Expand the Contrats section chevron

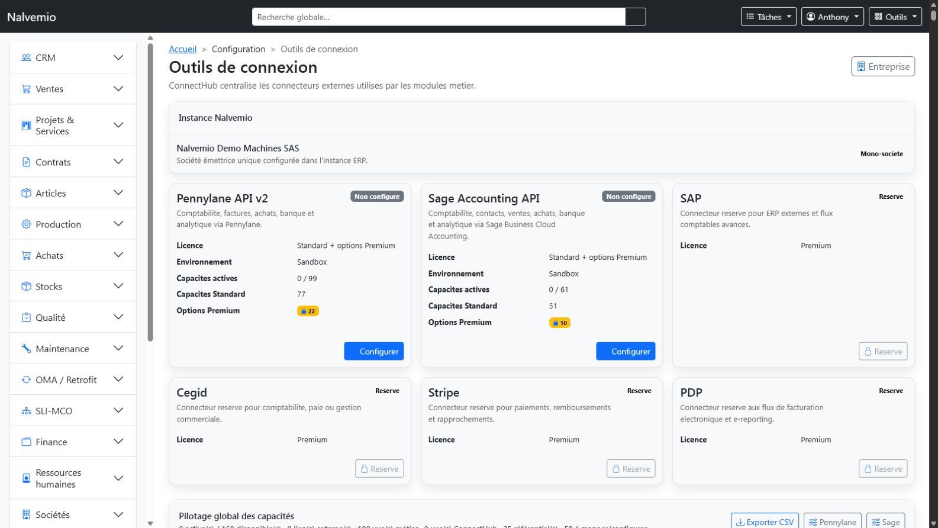point(118,162)
